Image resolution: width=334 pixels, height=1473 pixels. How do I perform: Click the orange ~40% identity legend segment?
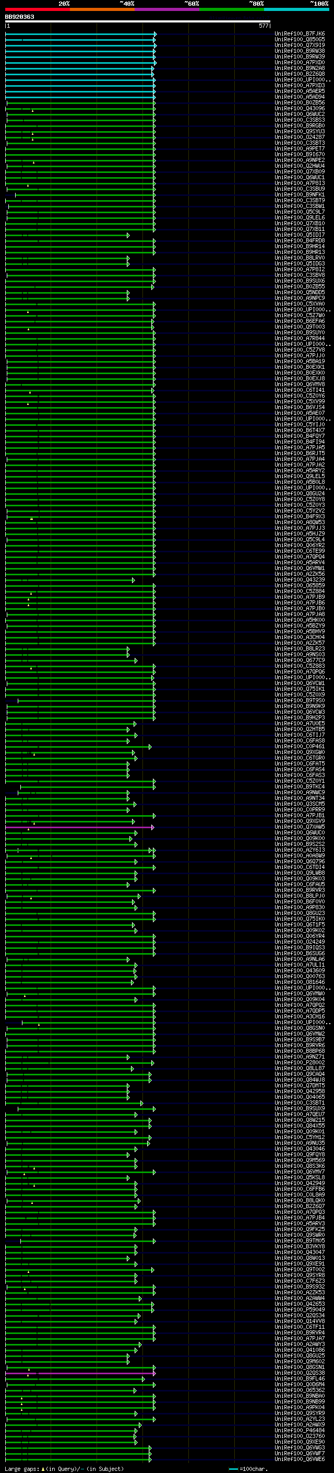(102, 9)
